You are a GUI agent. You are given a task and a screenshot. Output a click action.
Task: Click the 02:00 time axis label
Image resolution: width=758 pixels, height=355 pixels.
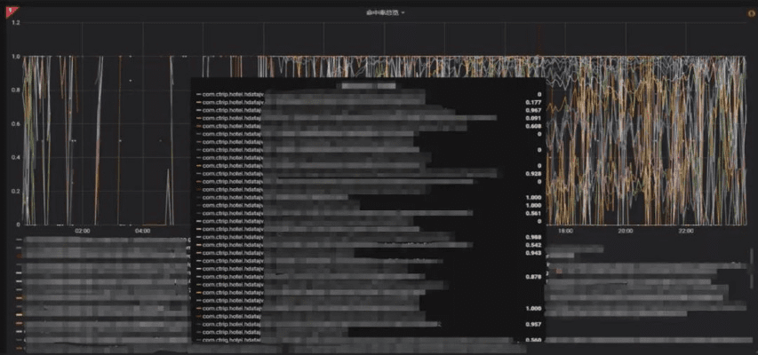coord(82,231)
